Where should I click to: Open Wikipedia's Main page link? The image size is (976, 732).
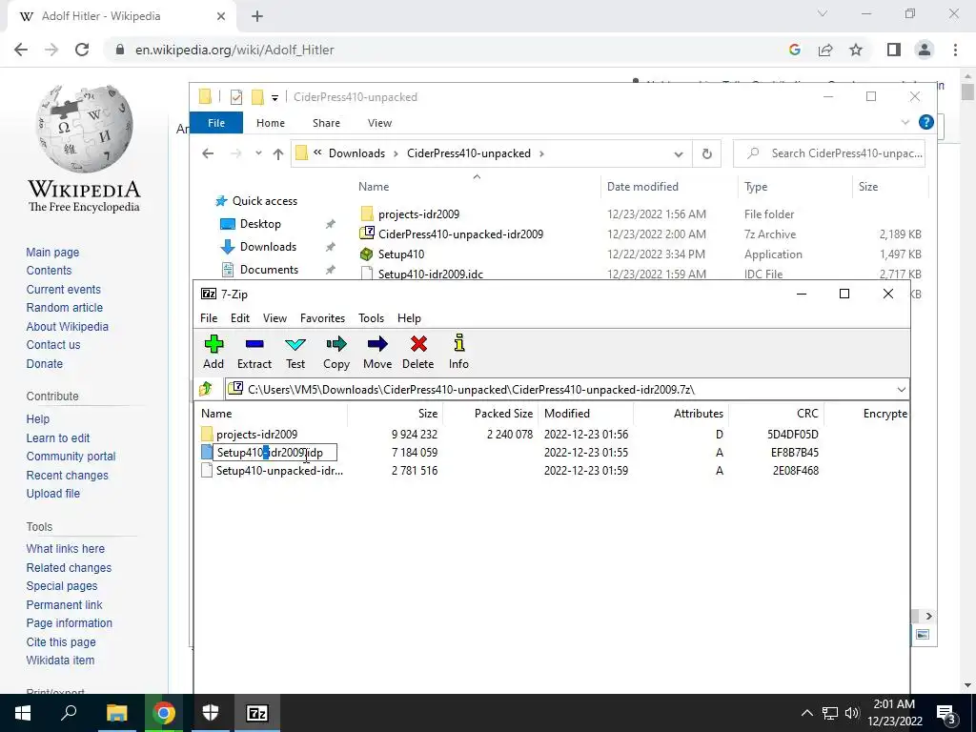52,252
